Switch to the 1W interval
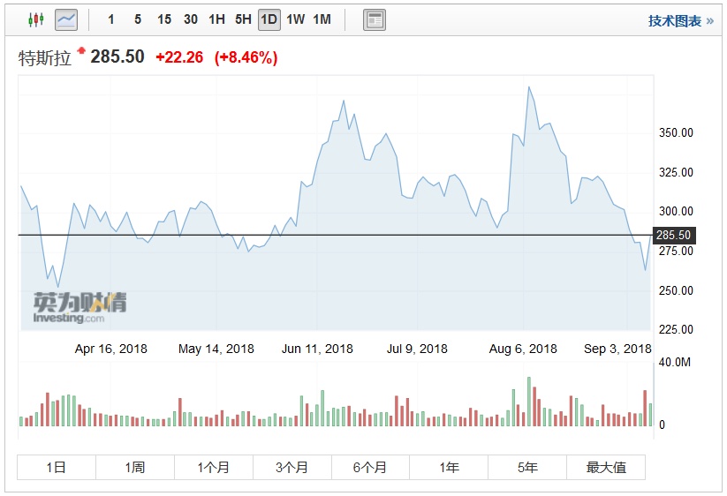 point(296,19)
